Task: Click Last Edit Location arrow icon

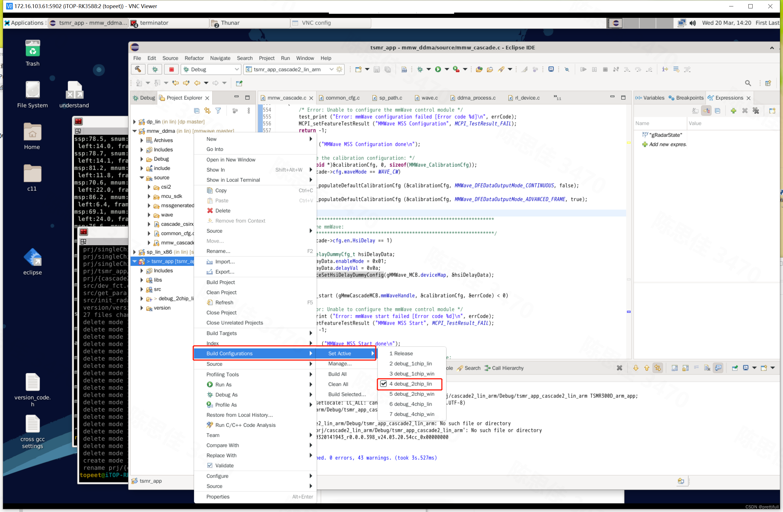Action: pos(175,83)
